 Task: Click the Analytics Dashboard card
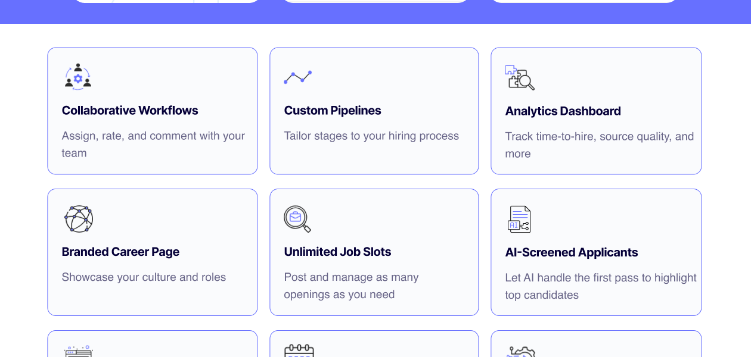pyautogui.click(x=596, y=111)
